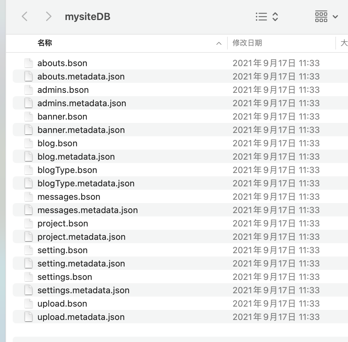Click the settings.metadata.json file icon
The width and height of the screenshot is (348, 342).
click(29, 290)
